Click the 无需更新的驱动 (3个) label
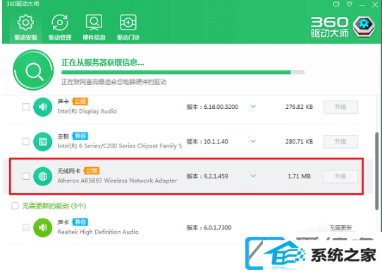 (54, 206)
